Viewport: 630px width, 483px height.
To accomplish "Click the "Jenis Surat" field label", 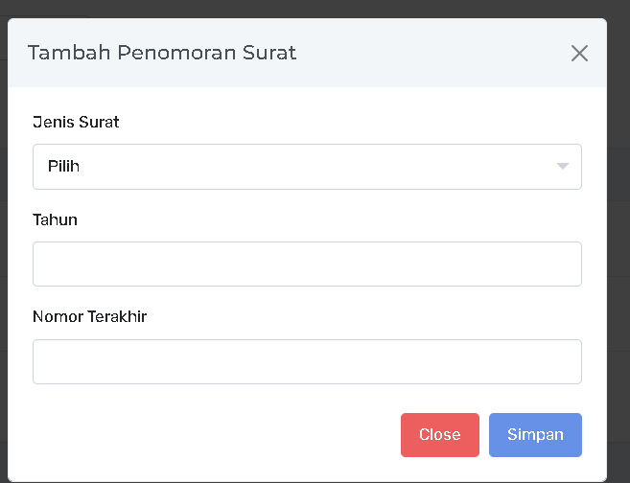I will (76, 122).
